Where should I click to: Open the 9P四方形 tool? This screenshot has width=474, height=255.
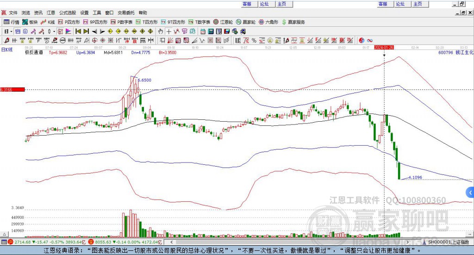pos(95,22)
